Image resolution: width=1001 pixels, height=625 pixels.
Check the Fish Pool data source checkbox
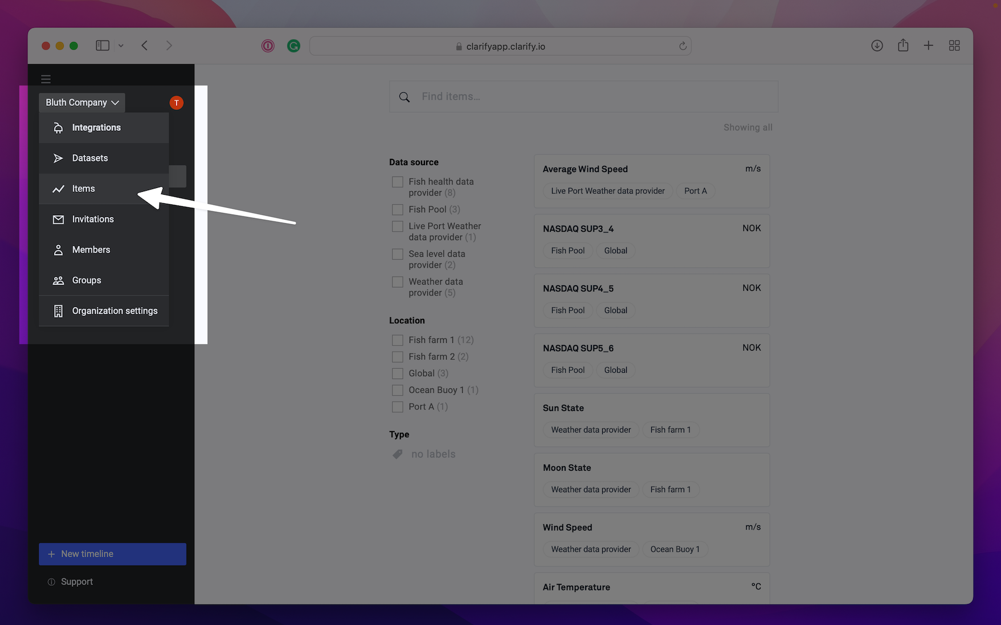(398, 209)
